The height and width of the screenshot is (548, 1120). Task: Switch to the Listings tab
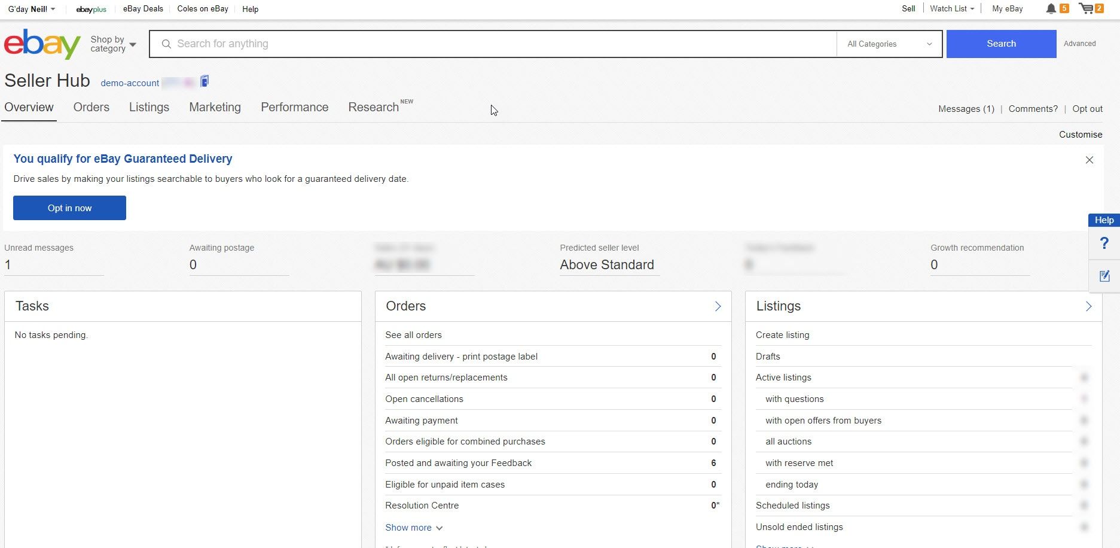pyautogui.click(x=149, y=107)
